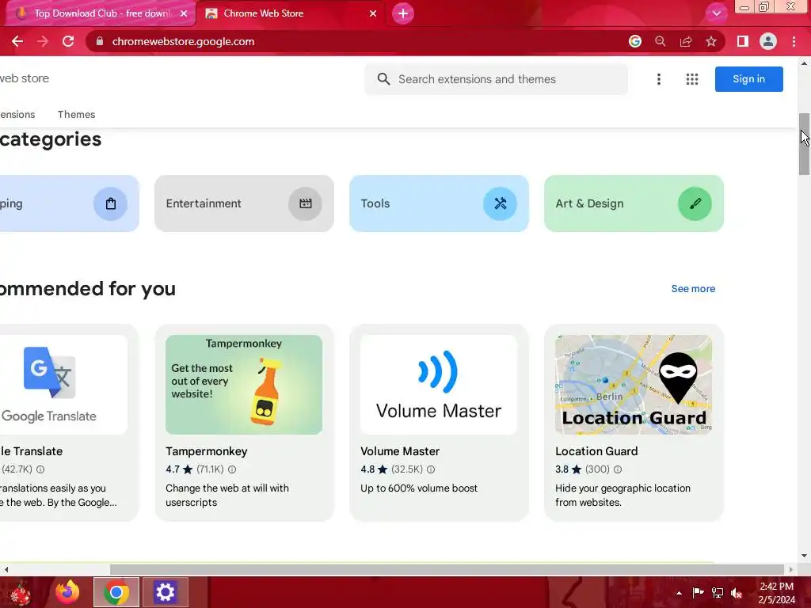Click "Change the web at will" description
811x608 pixels.
227,496
